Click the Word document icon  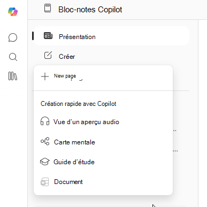click(44, 182)
